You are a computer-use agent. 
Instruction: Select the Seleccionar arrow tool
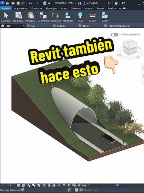(6, 15)
